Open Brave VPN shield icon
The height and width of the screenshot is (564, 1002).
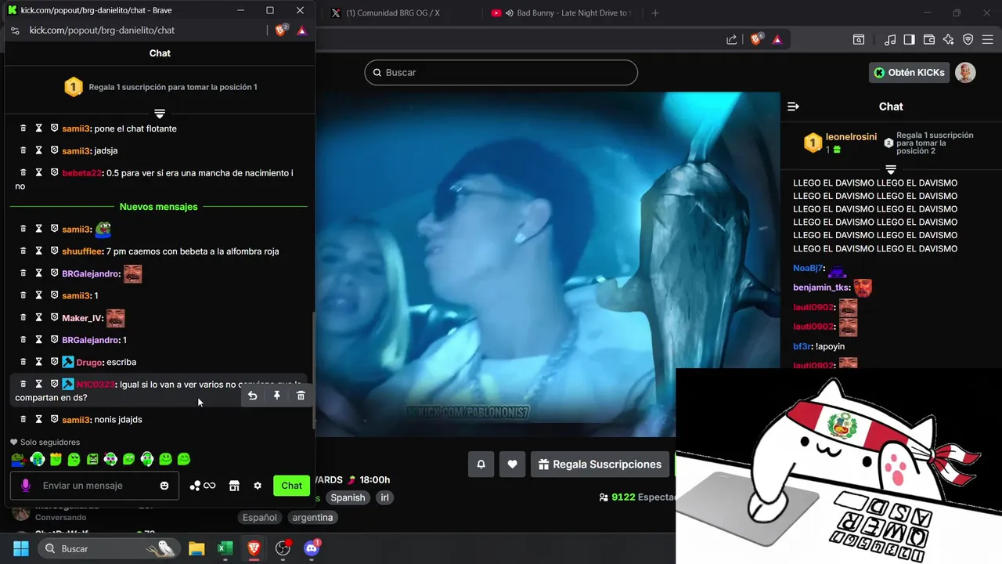(968, 39)
